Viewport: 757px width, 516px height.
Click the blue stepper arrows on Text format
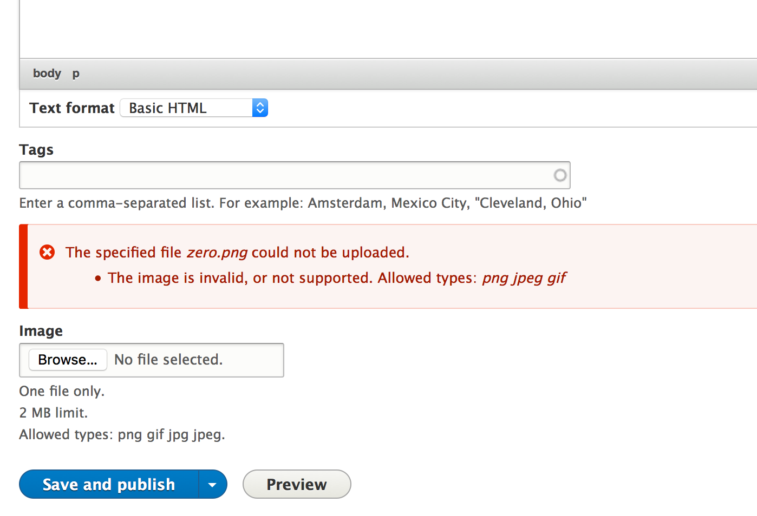(x=260, y=108)
